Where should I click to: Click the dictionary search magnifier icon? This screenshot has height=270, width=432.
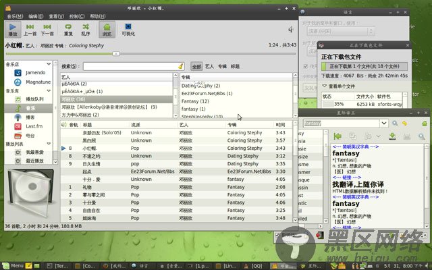coord(395,123)
